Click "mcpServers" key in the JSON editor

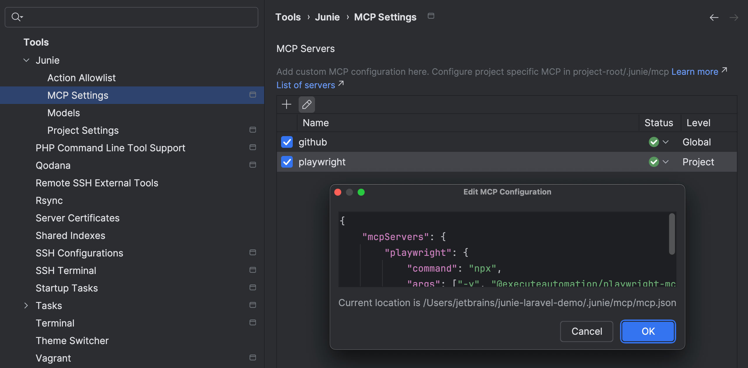coord(395,237)
